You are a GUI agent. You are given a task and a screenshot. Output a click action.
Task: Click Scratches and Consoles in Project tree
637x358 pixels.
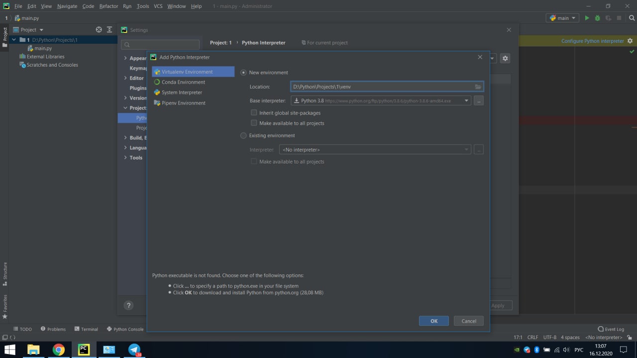[52, 65]
